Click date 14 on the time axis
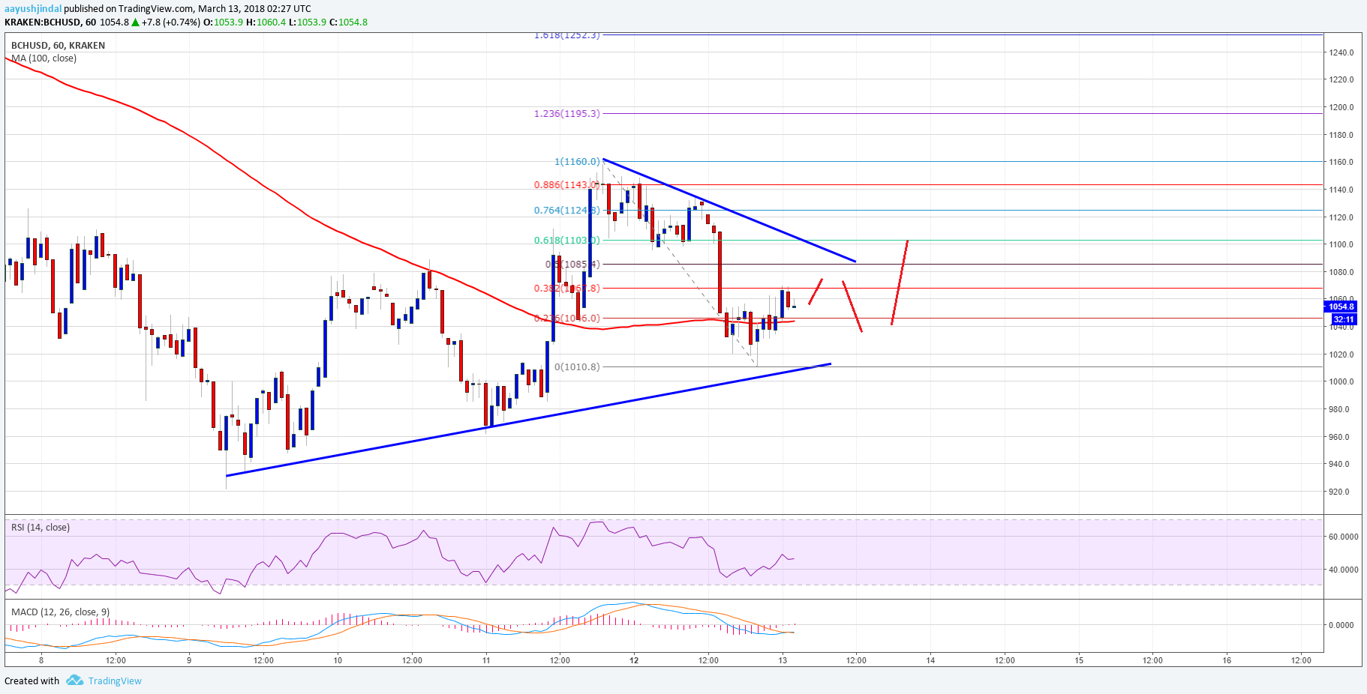This screenshot has width=1367, height=694. pos(930,660)
